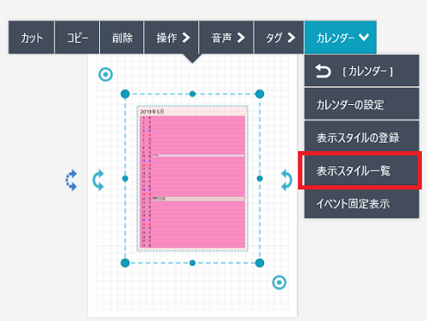Click the left teal rotation arrow icon
Image resolution: width=427 pixels, height=321 pixels.
click(x=98, y=180)
